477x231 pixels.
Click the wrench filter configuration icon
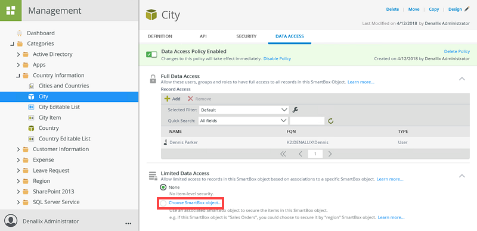click(295, 110)
